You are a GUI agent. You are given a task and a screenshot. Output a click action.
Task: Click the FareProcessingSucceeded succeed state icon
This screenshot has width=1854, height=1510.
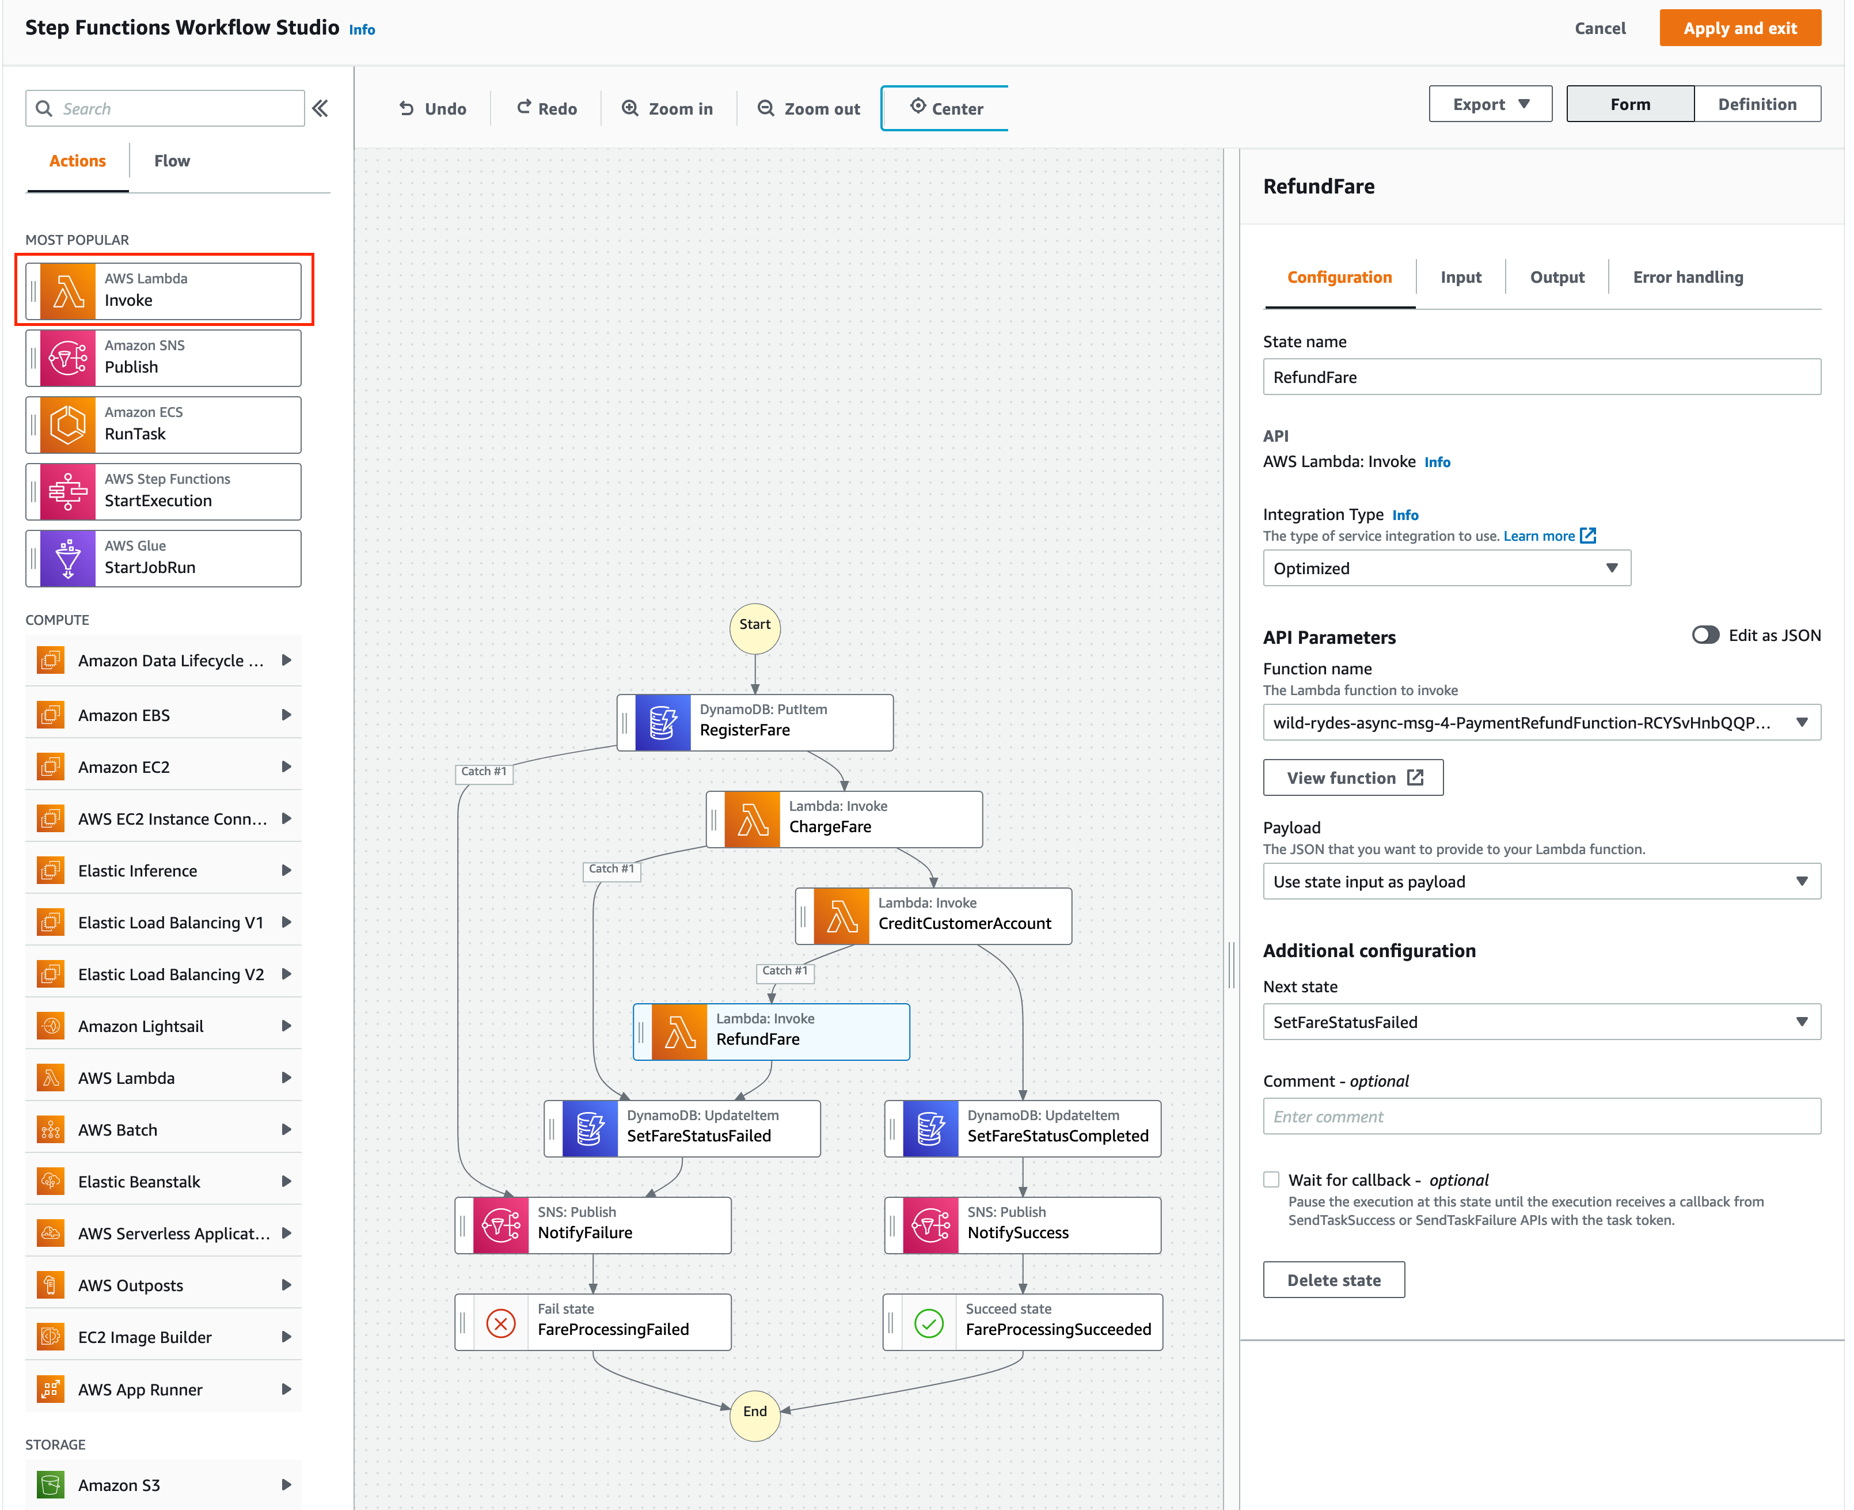pyautogui.click(x=929, y=1322)
